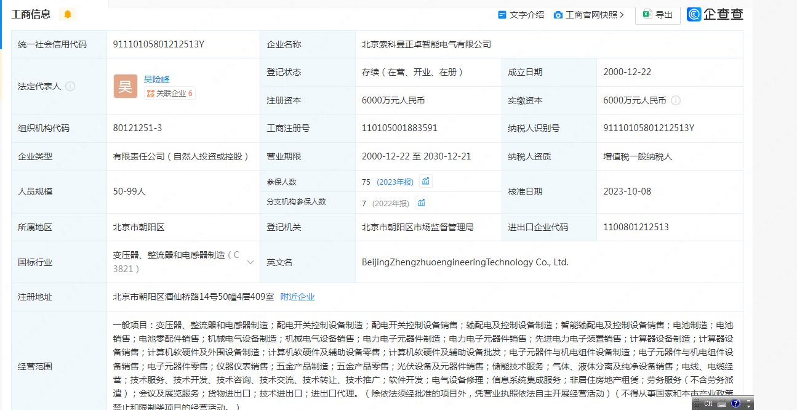The height and width of the screenshot is (410, 797).
Task: Open 吴险峰 profile link
Action: [156, 79]
